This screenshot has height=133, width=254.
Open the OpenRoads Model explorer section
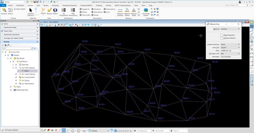20,27
